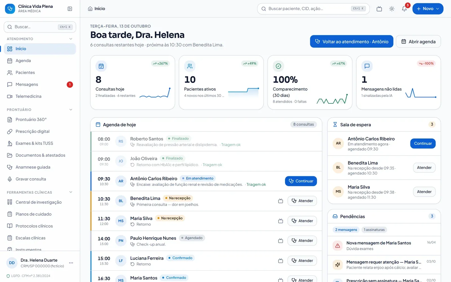451x282 pixels.
Task: Click Atender for Maria Silva in waiting room
Action: 424,192
